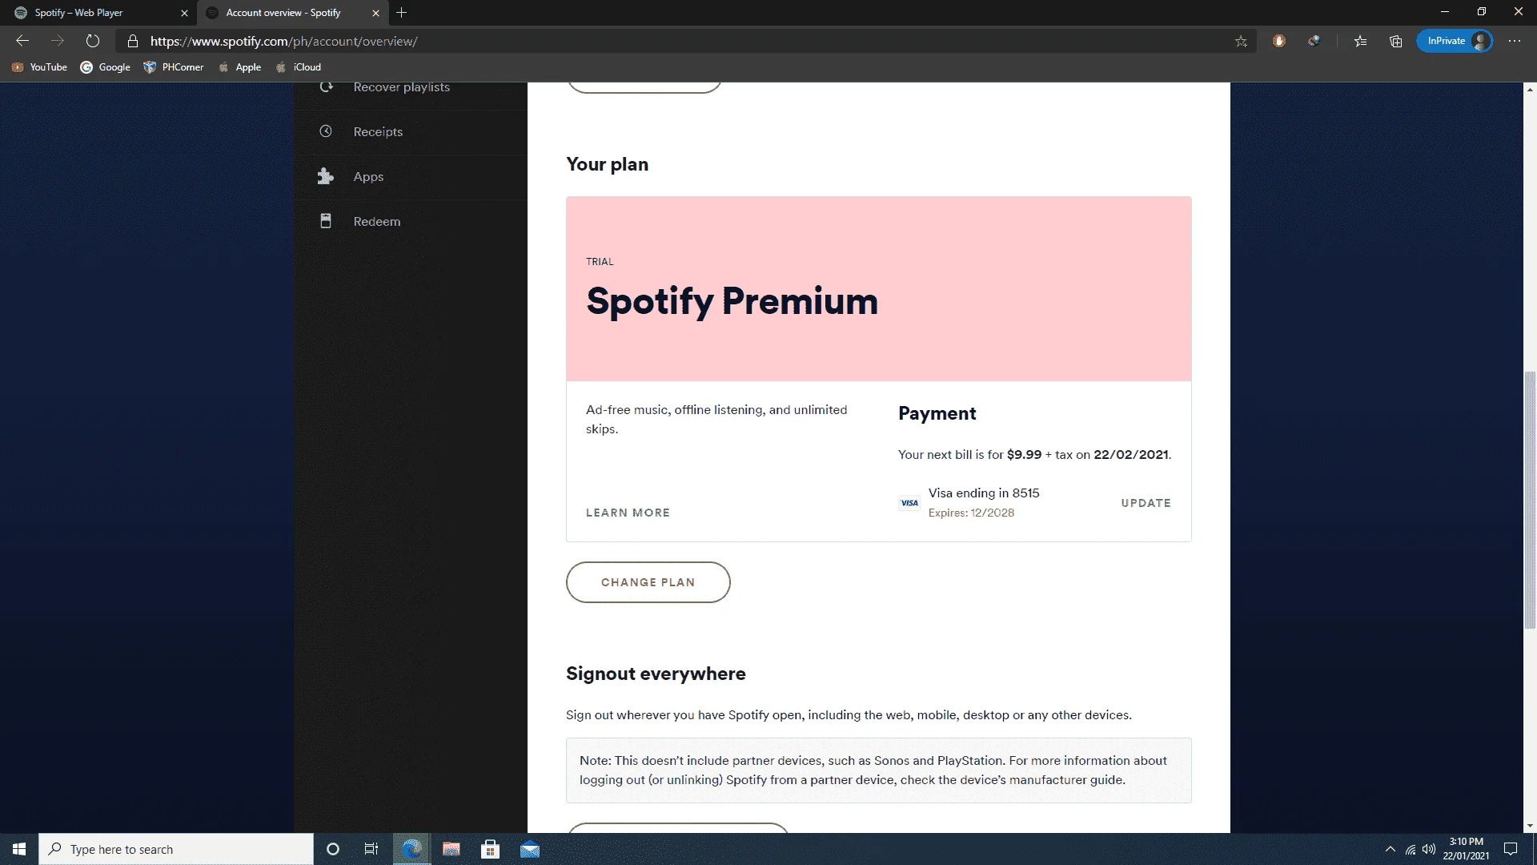1537x865 pixels.
Task: Click the Apps puzzle piece icon
Action: click(x=325, y=176)
